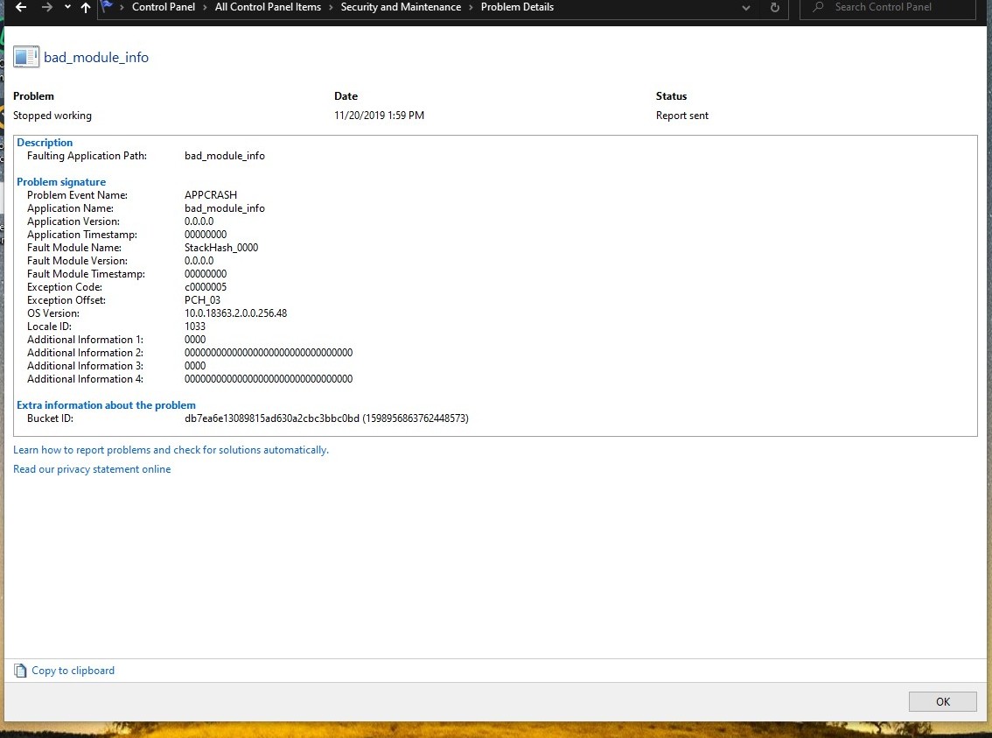This screenshot has height=738, width=992.
Task: Click the Control Panel flag icon in address bar
Action: 107,7
